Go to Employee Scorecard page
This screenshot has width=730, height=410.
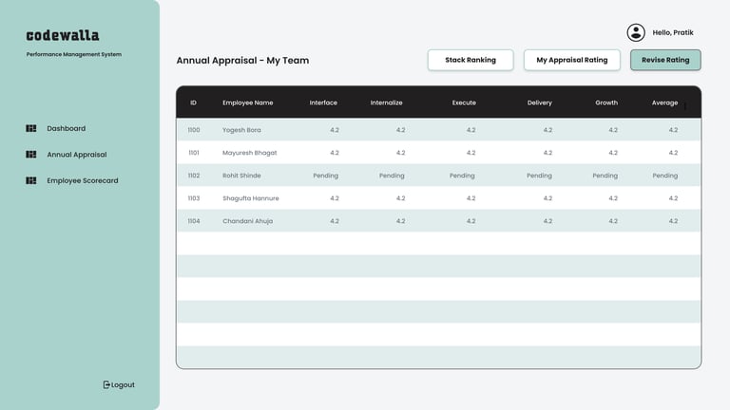click(83, 180)
